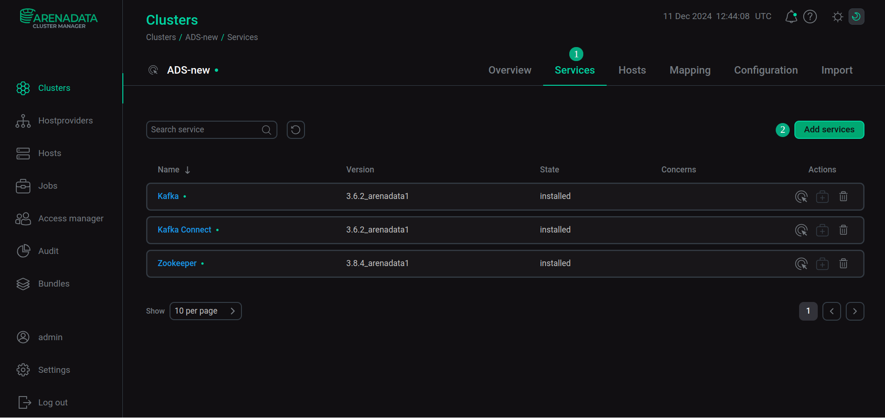
Task: Click maintenance mode icon for Kafka
Action: pos(822,197)
